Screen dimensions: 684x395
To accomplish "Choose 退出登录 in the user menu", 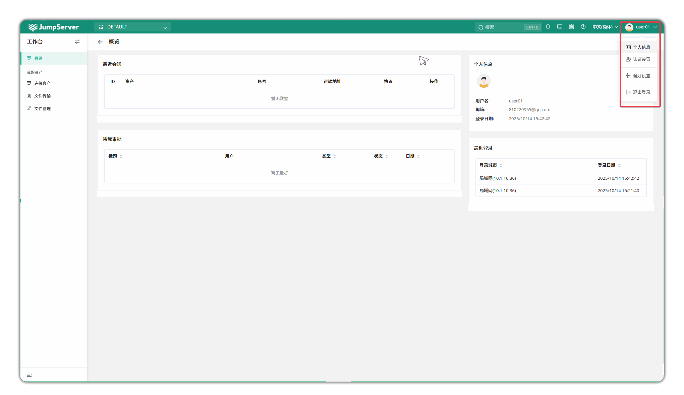I will [x=641, y=92].
